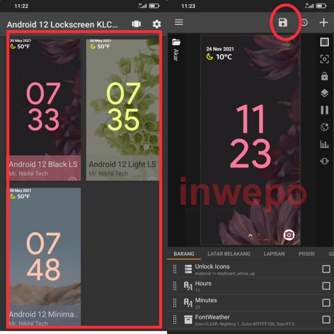Switch preset list to grid view
The image size is (334, 334).
(x=136, y=24)
